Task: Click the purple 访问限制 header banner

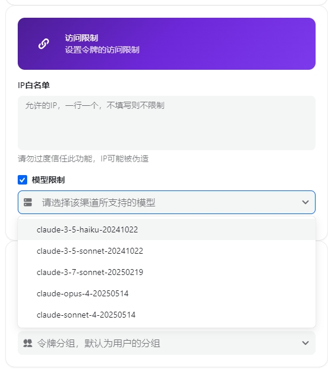Action: pos(167,44)
